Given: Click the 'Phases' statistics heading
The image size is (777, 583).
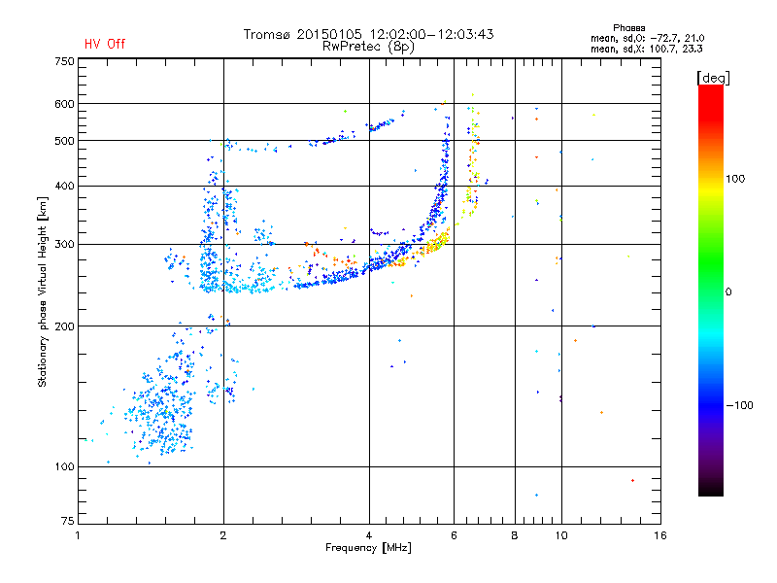Looking at the screenshot, I should (628, 28).
